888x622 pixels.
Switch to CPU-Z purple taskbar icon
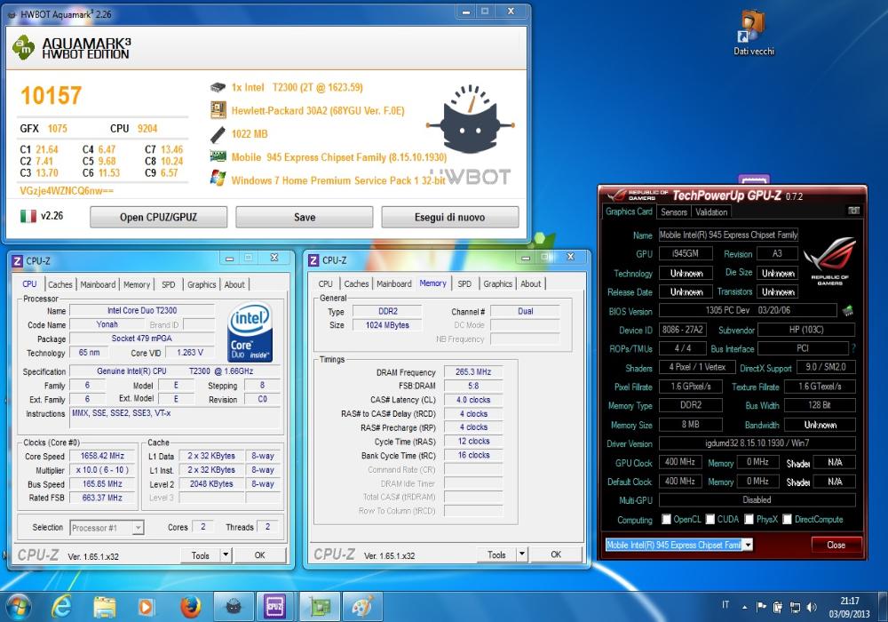[x=274, y=607]
